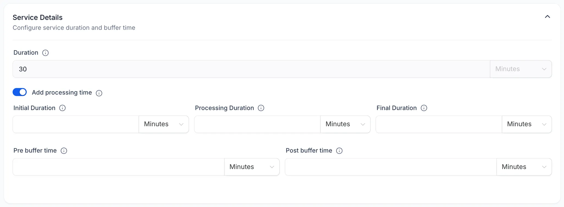Open the Post buffer time Minutes dropdown
Image resolution: width=564 pixels, height=207 pixels.
point(524,167)
